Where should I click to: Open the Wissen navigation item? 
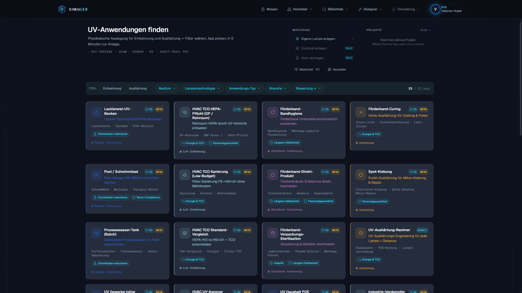pyautogui.click(x=269, y=9)
